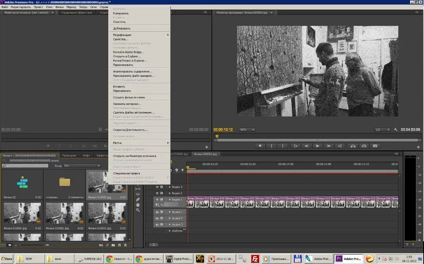Play the sequence in program monitor
424x264 pixels.
pos(317,146)
